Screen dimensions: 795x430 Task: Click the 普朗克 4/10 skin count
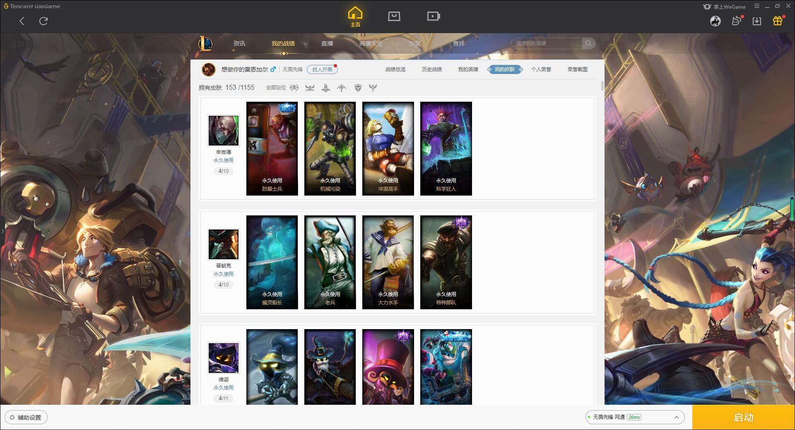(224, 285)
